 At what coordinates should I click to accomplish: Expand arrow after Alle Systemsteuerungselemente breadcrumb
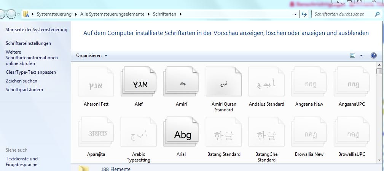[149, 14]
